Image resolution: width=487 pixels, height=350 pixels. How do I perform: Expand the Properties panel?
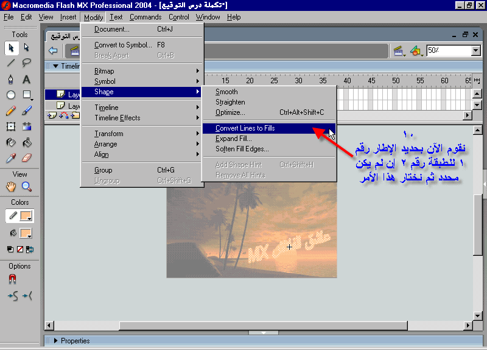click(55, 340)
